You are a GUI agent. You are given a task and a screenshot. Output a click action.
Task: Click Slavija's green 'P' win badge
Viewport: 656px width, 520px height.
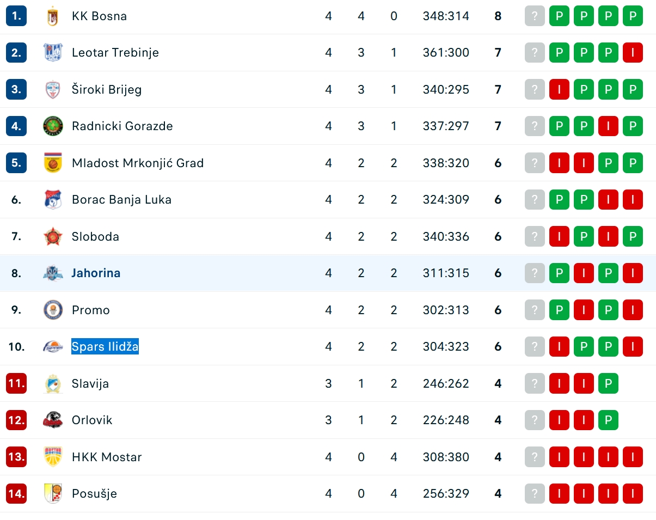(608, 383)
